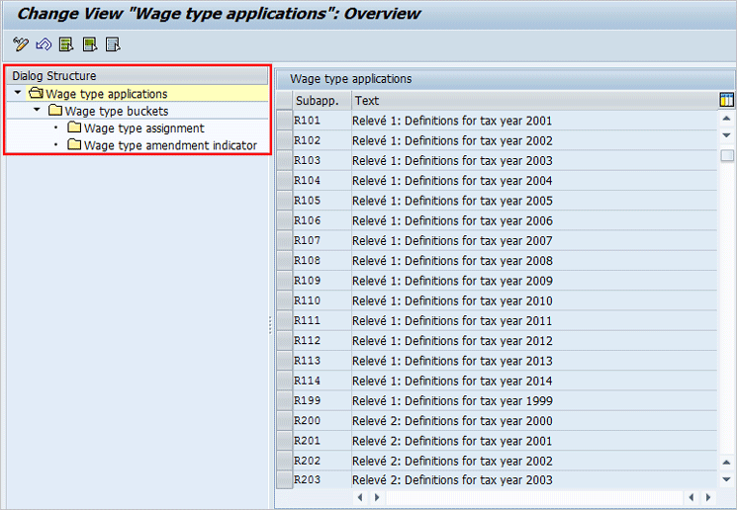Screen dimensions: 737x510
Task: Click the Subapp. column header
Action: [x=321, y=101]
